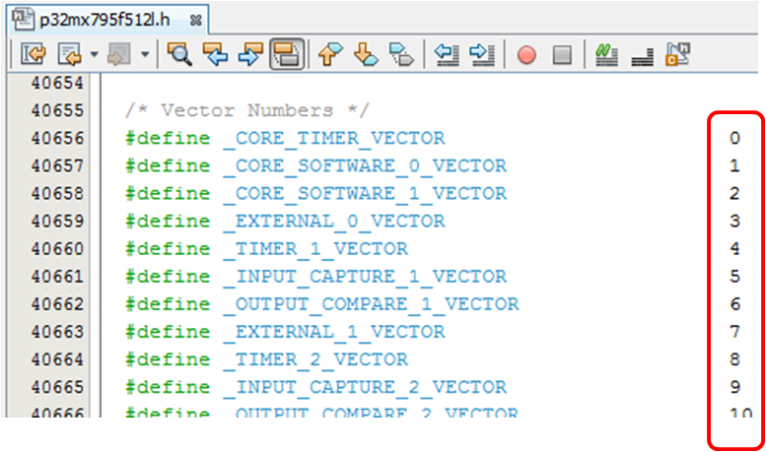Go to Find Previous Occurrence icon

point(215,54)
